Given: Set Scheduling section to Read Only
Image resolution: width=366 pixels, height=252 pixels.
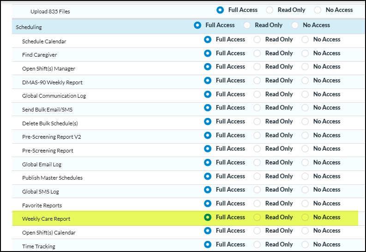Looking at the screenshot, I should pyautogui.click(x=247, y=25).
